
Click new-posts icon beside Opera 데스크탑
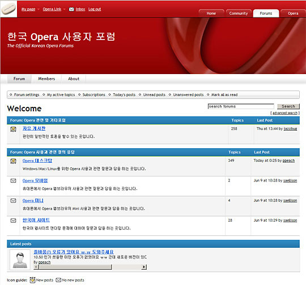coord(13,161)
